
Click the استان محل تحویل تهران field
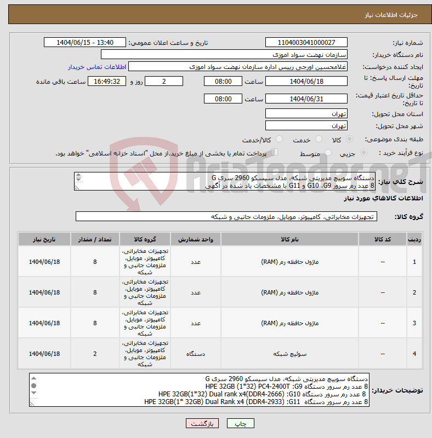tap(306, 114)
